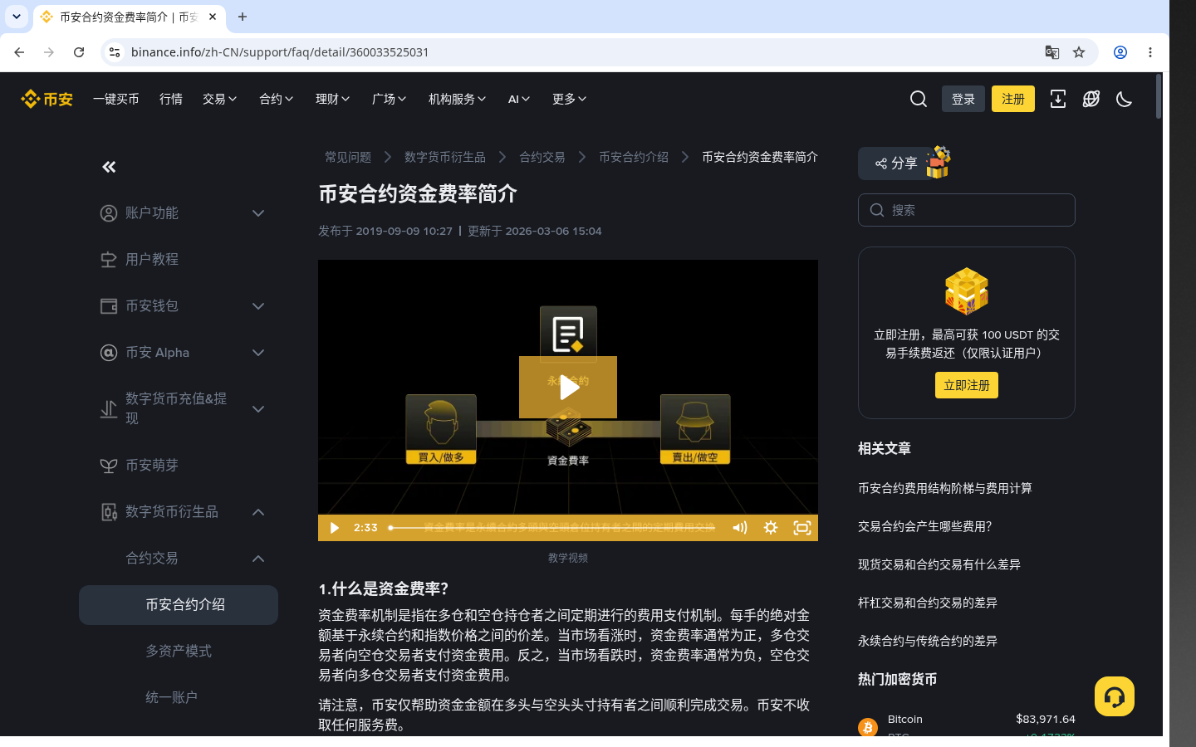Click the 立即注册 promo button
The height and width of the screenshot is (747, 1196).
click(x=967, y=385)
